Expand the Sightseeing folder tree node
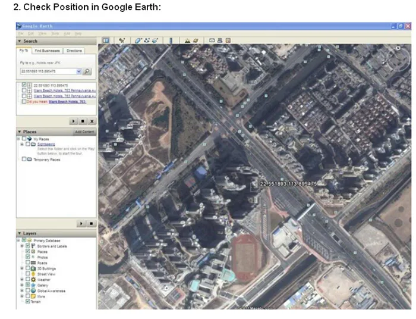The width and height of the screenshot is (416, 319). click(22, 144)
